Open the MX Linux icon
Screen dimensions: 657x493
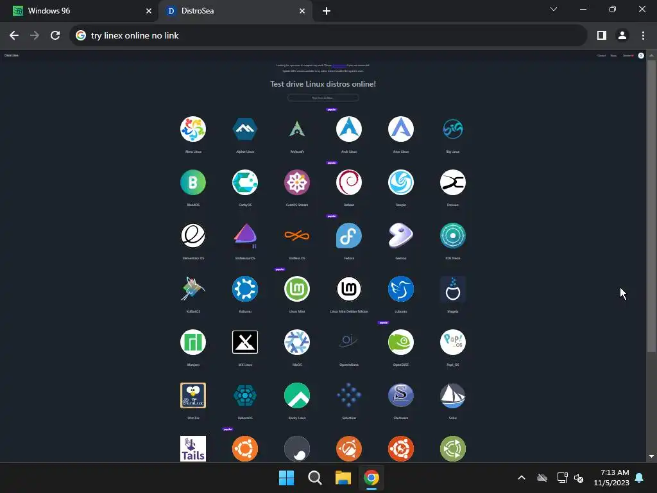[245, 342]
